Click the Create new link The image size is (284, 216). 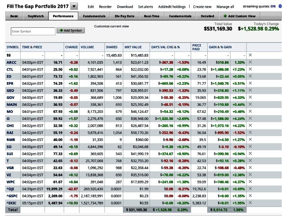tap(202, 7)
